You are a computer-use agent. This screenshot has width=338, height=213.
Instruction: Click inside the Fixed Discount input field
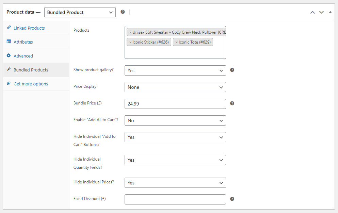[x=175, y=199]
